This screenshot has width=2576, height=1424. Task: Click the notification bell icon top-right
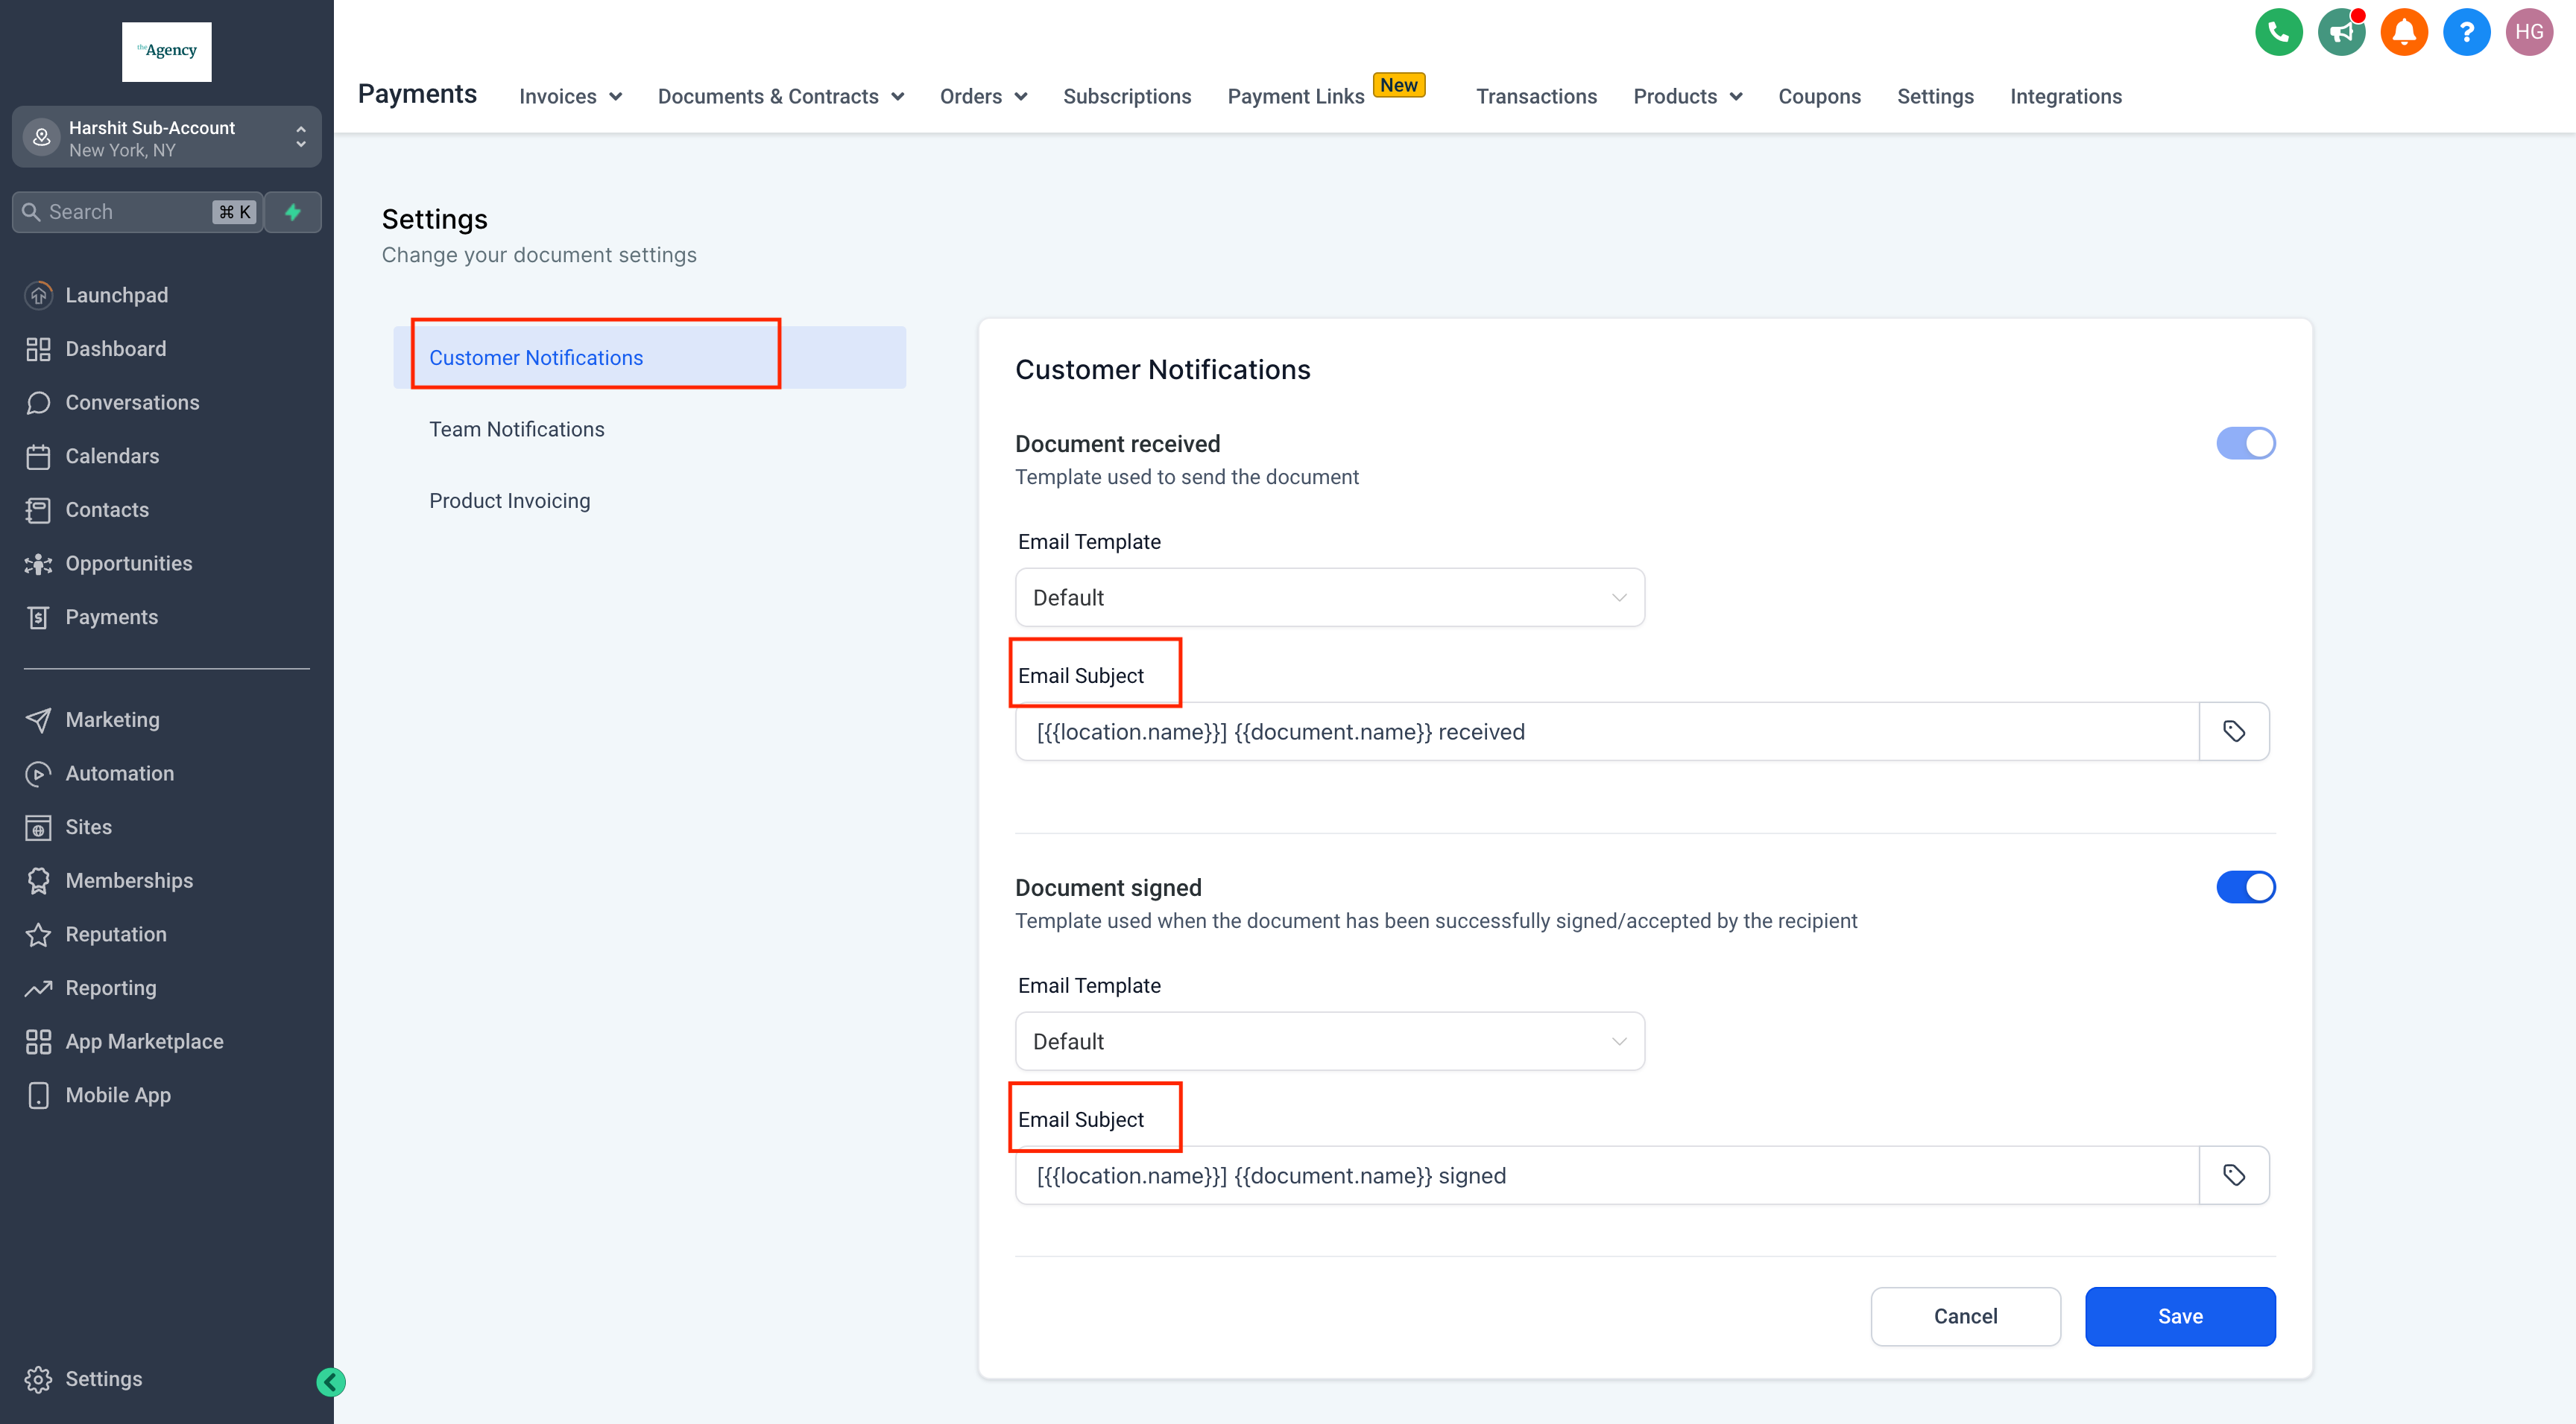click(2404, 31)
